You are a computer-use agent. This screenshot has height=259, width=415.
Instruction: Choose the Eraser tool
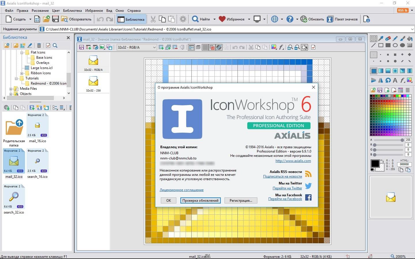[388, 39]
